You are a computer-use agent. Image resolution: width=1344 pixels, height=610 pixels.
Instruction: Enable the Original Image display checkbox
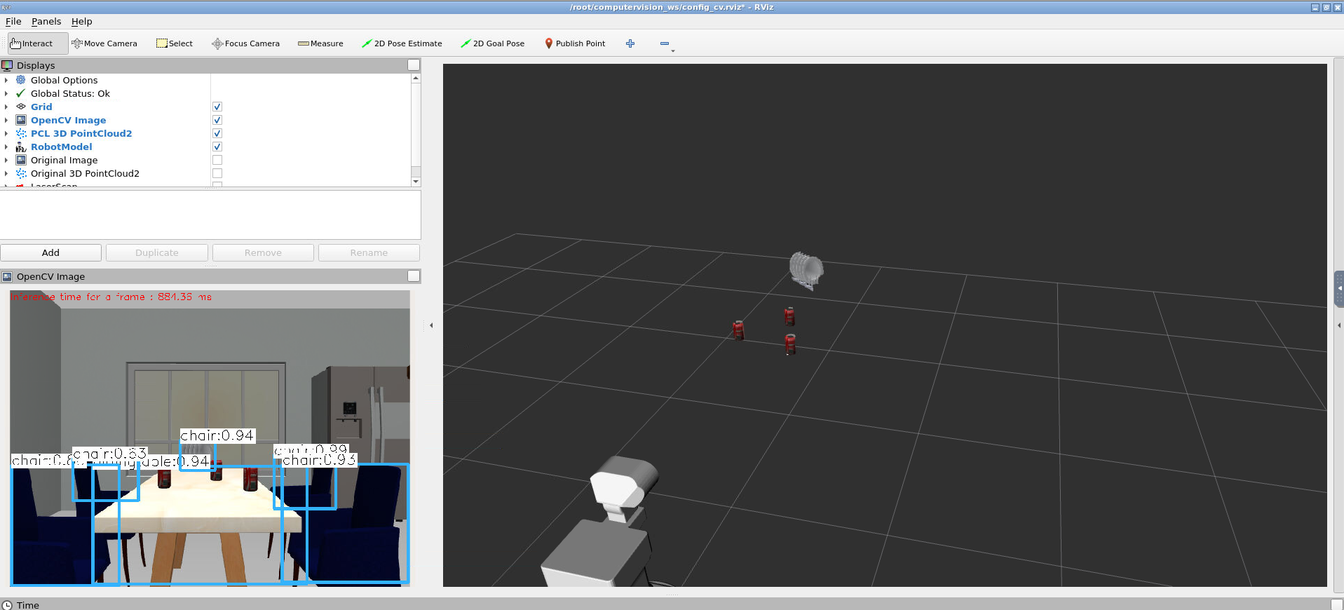coord(217,160)
